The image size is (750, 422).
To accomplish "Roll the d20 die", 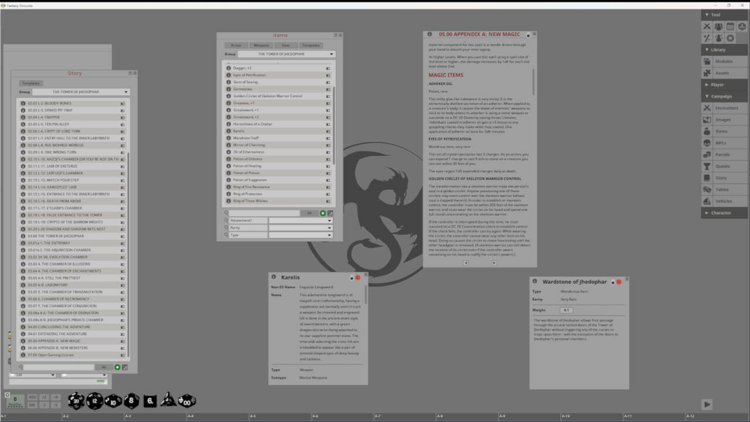I will (76, 400).
